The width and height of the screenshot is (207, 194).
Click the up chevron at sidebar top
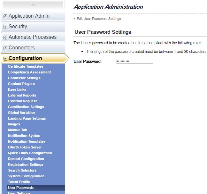[x=33, y=5]
